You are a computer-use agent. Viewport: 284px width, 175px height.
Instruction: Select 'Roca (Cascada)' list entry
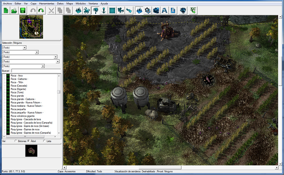click(19, 86)
